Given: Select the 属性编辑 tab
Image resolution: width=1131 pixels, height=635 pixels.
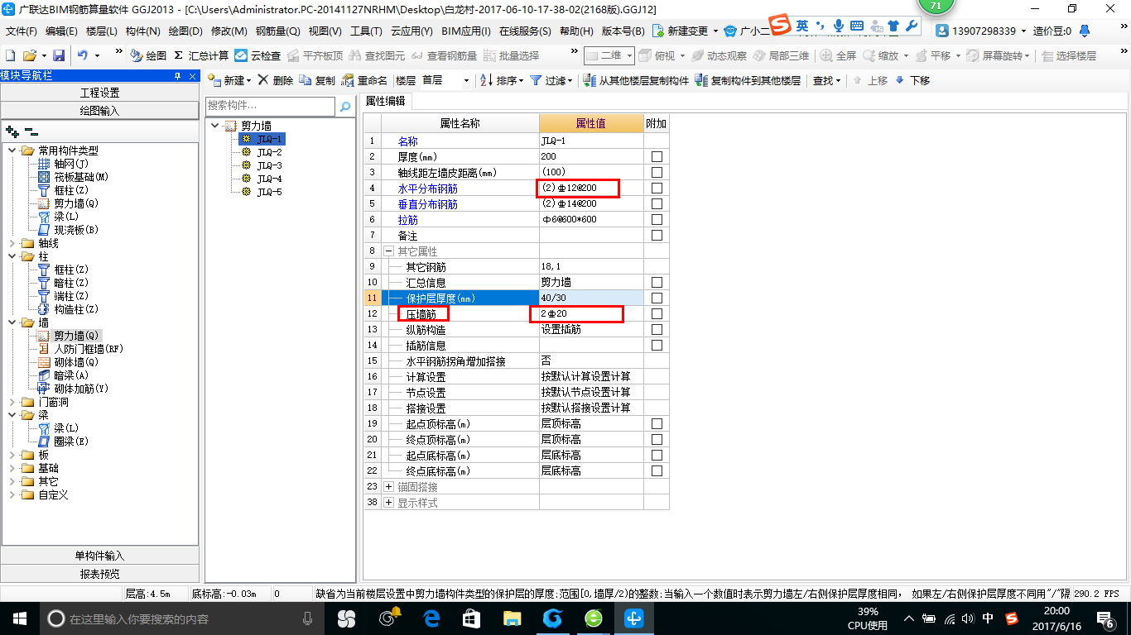Looking at the screenshot, I should (x=386, y=101).
